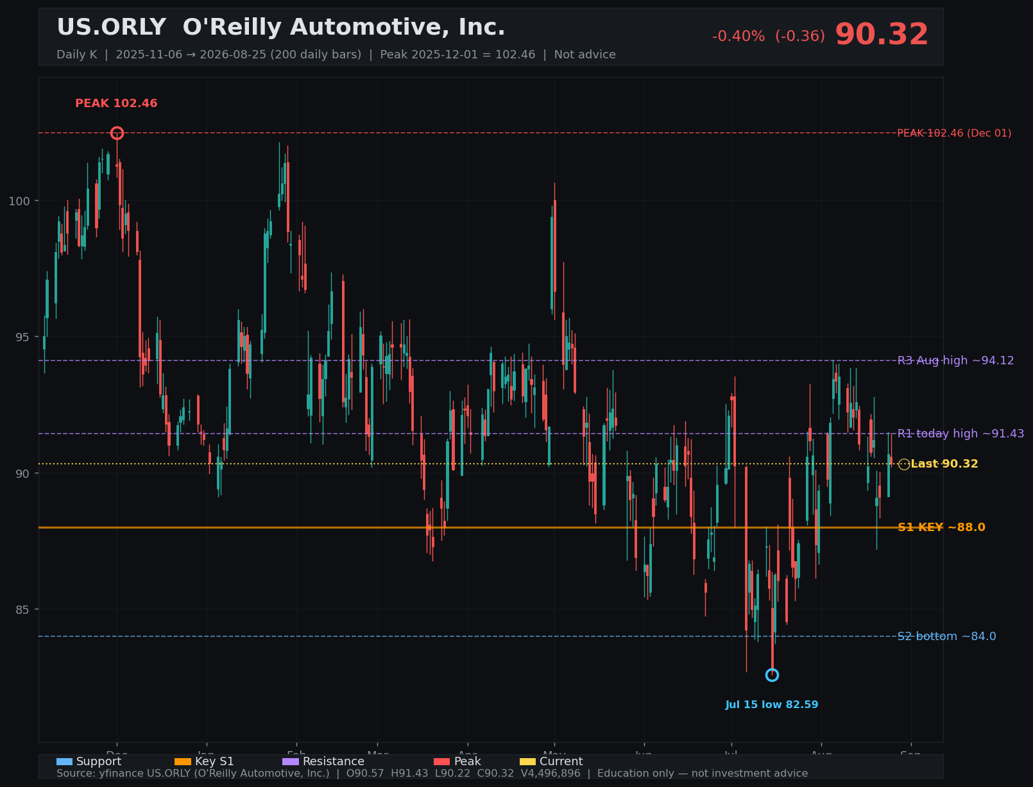Click the 'Support' legend label
This screenshot has height=787, width=1033.
click(99, 761)
